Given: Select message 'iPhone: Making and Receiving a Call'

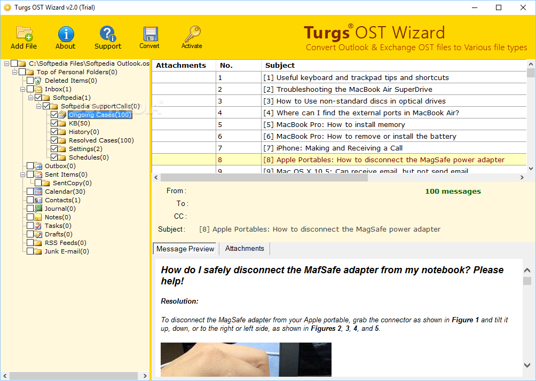Looking at the screenshot, I should [x=339, y=148].
